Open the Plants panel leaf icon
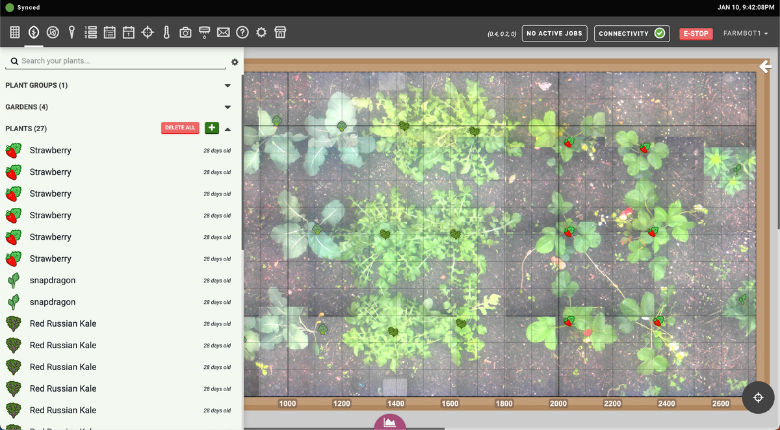Screen dimensions: 780x430 click(33, 31)
